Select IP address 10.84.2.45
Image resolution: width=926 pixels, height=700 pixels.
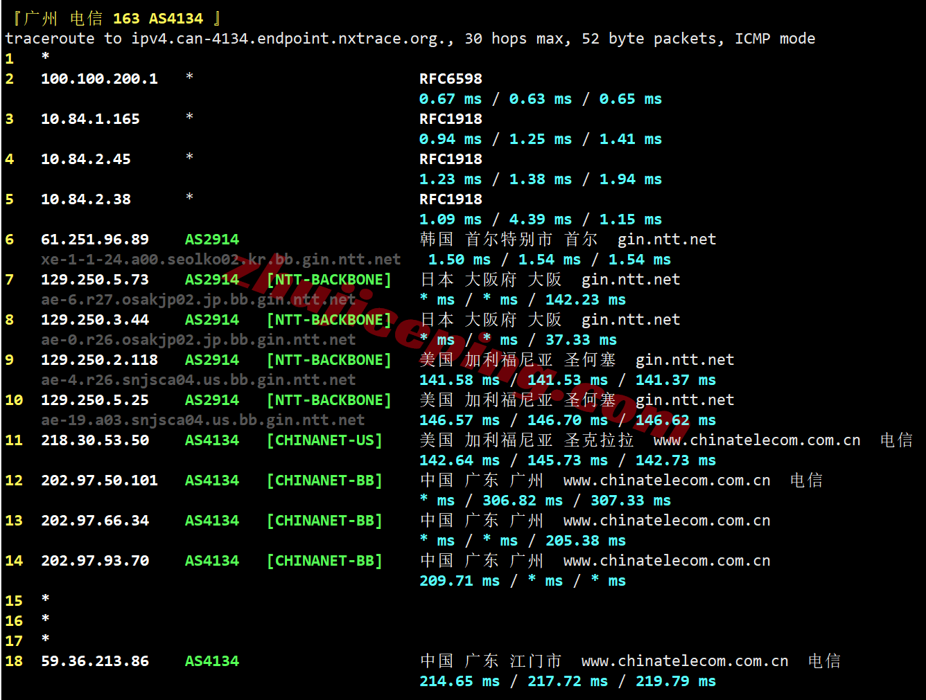coord(86,159)
